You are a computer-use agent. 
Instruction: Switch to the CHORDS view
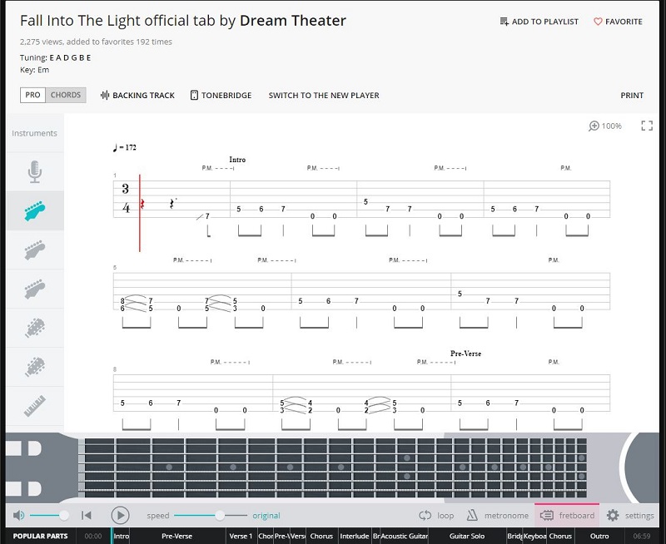click(66, 95)
